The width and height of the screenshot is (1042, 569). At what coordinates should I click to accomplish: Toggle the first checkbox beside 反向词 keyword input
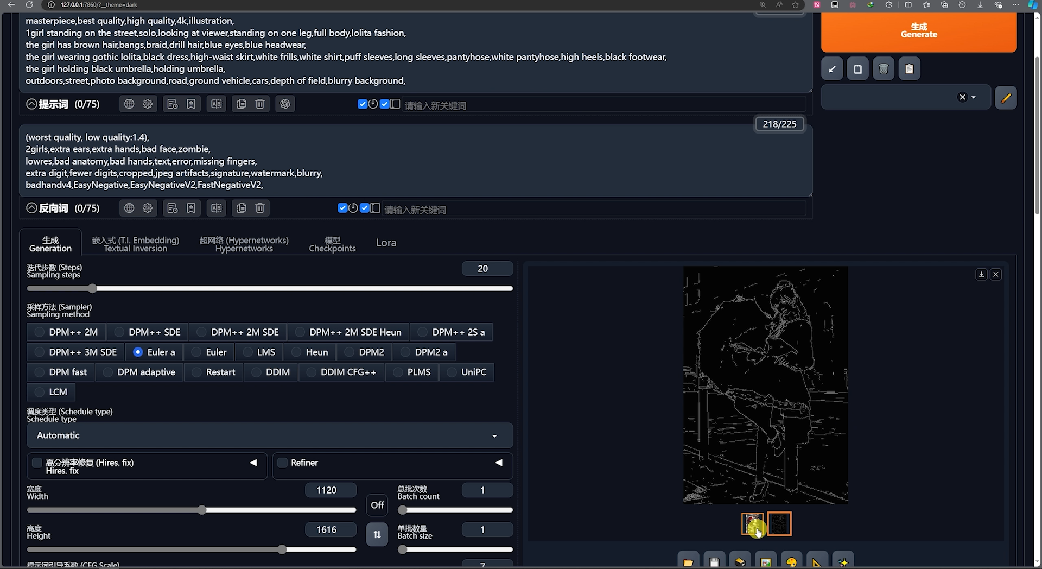click(342, 208)
